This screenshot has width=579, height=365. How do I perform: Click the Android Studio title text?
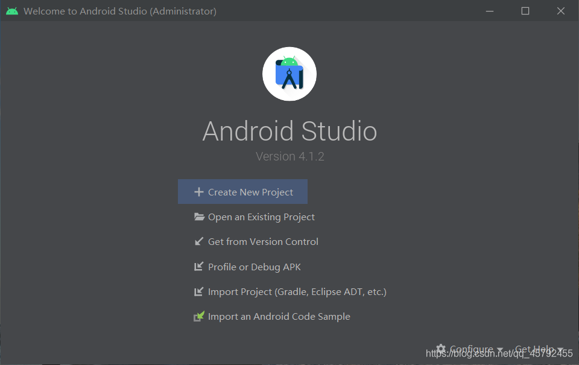[290, 131]
